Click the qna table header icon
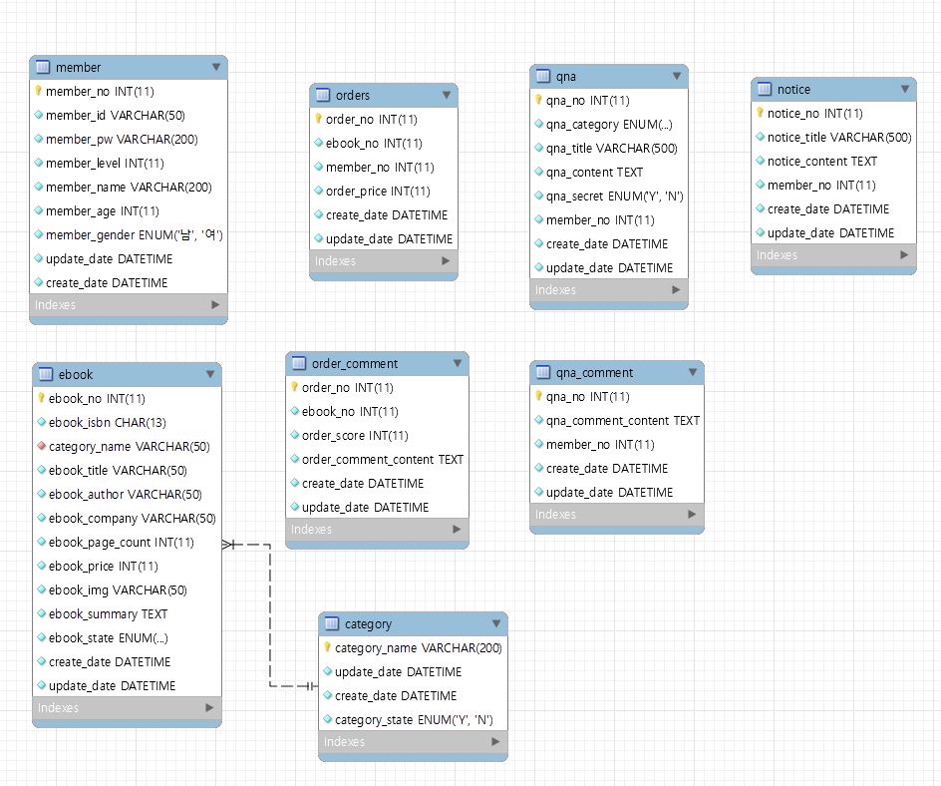Image resolution: width=941 pixels, height=786 pixels. [542, 77]
